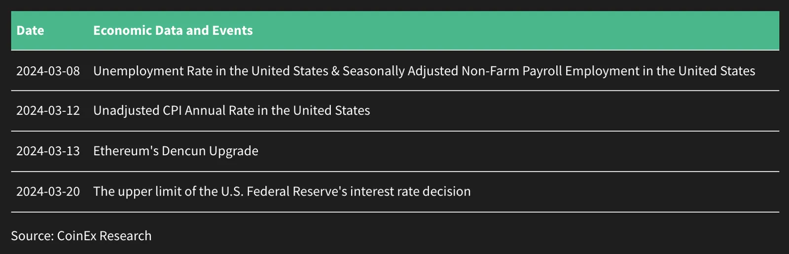Select the 2024-03-20 date cell

click(x=48, y=191)
